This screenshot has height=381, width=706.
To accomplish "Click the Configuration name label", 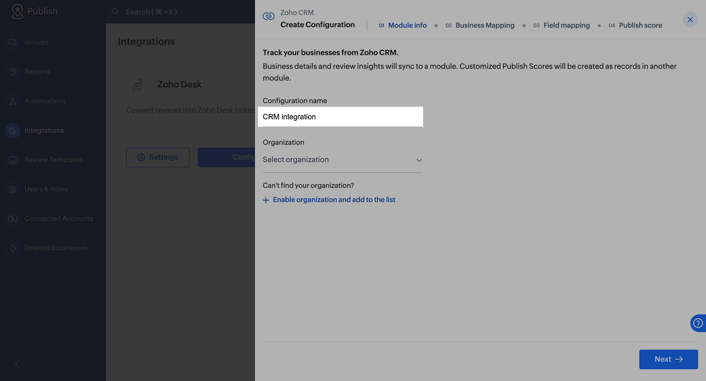I will 295,101.
